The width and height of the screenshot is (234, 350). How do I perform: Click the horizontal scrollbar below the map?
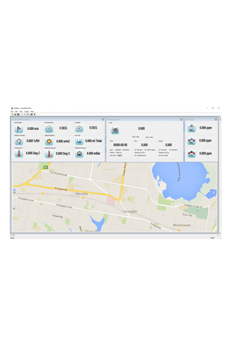click(x=115, y=235)
